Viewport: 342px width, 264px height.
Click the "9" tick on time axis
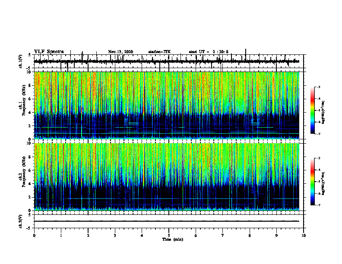(276, 236)
